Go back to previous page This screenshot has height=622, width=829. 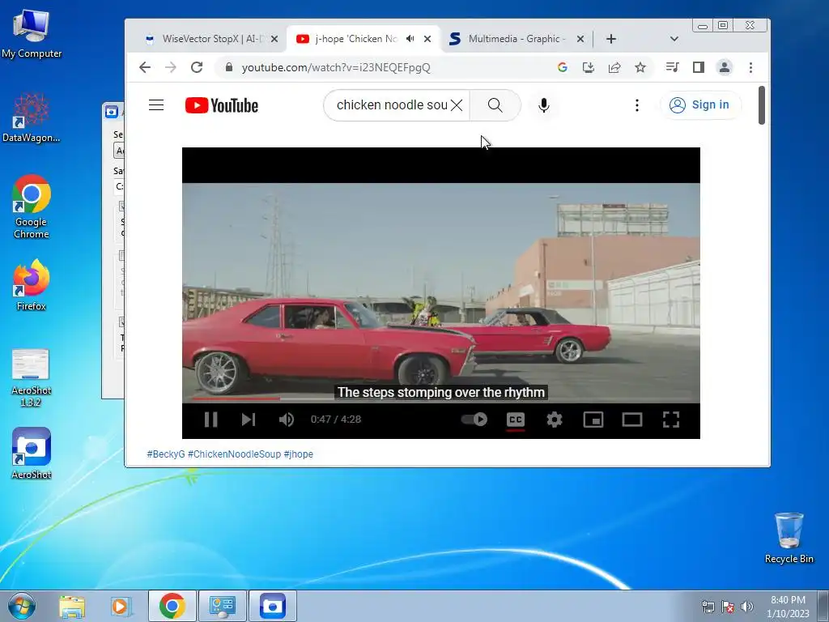145,67
